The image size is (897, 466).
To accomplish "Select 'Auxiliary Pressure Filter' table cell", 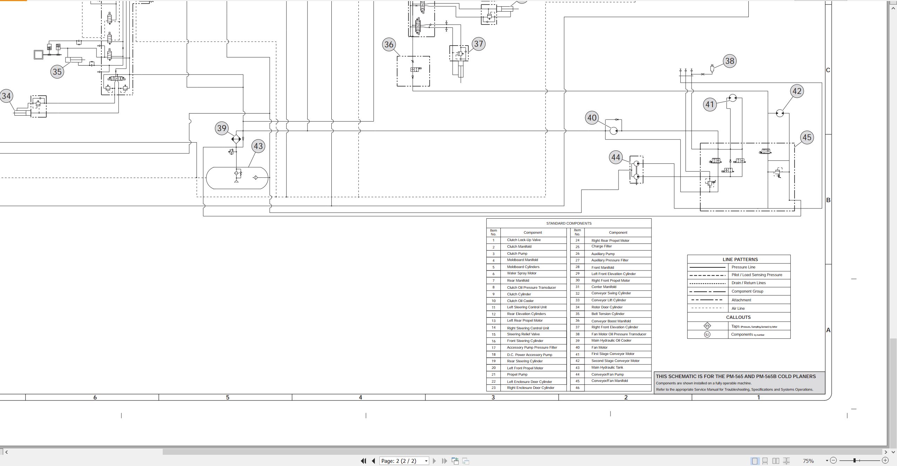I will (x=610, y=260).
